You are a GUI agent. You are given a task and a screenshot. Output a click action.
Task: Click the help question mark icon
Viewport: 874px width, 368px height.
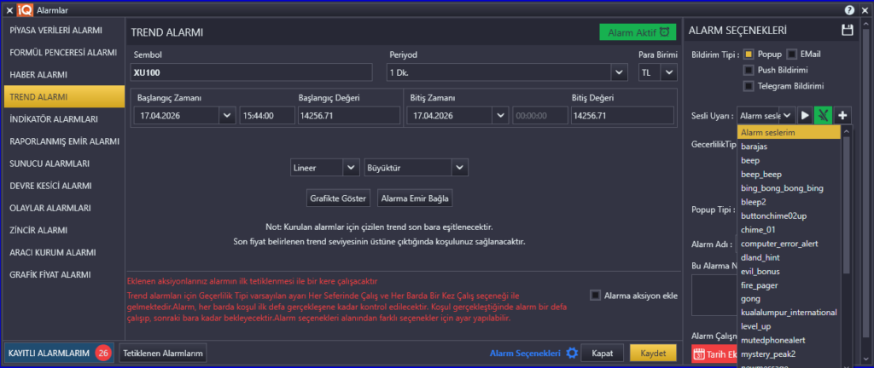849,9
